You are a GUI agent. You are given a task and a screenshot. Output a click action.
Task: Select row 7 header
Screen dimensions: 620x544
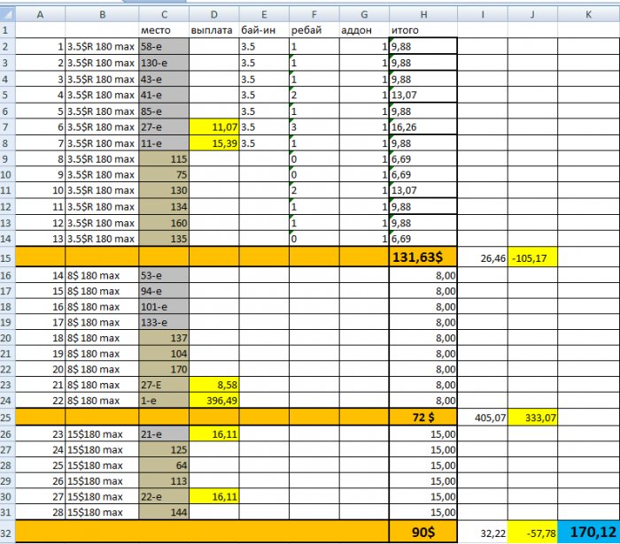click(7, 127)
